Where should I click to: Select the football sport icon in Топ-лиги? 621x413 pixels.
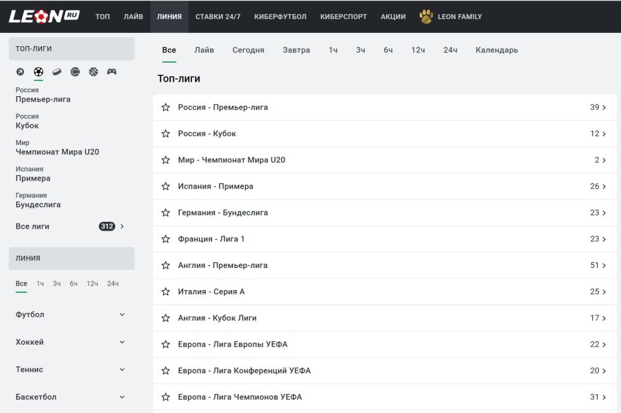(x=39, y=72)
